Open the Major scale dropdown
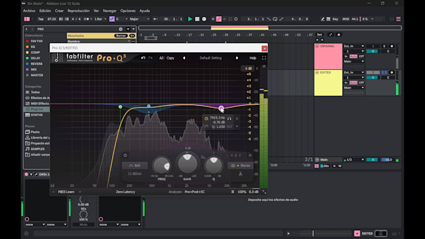The image size is (425, 239). click(139, 19)
